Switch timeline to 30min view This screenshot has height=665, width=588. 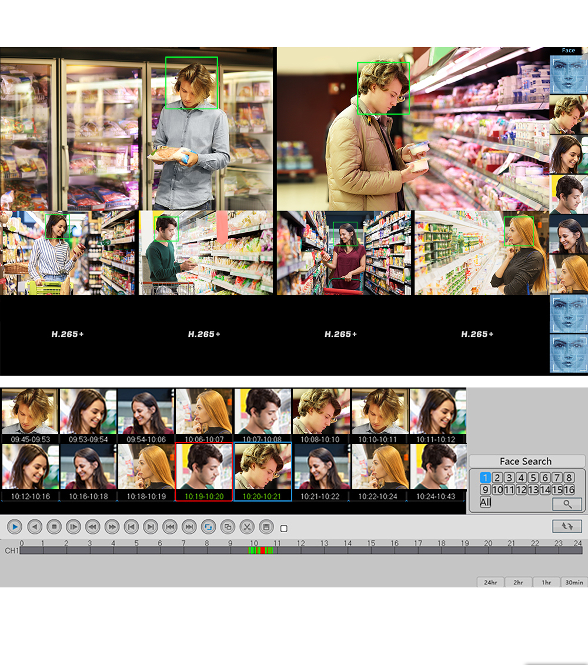coord(574,583)
